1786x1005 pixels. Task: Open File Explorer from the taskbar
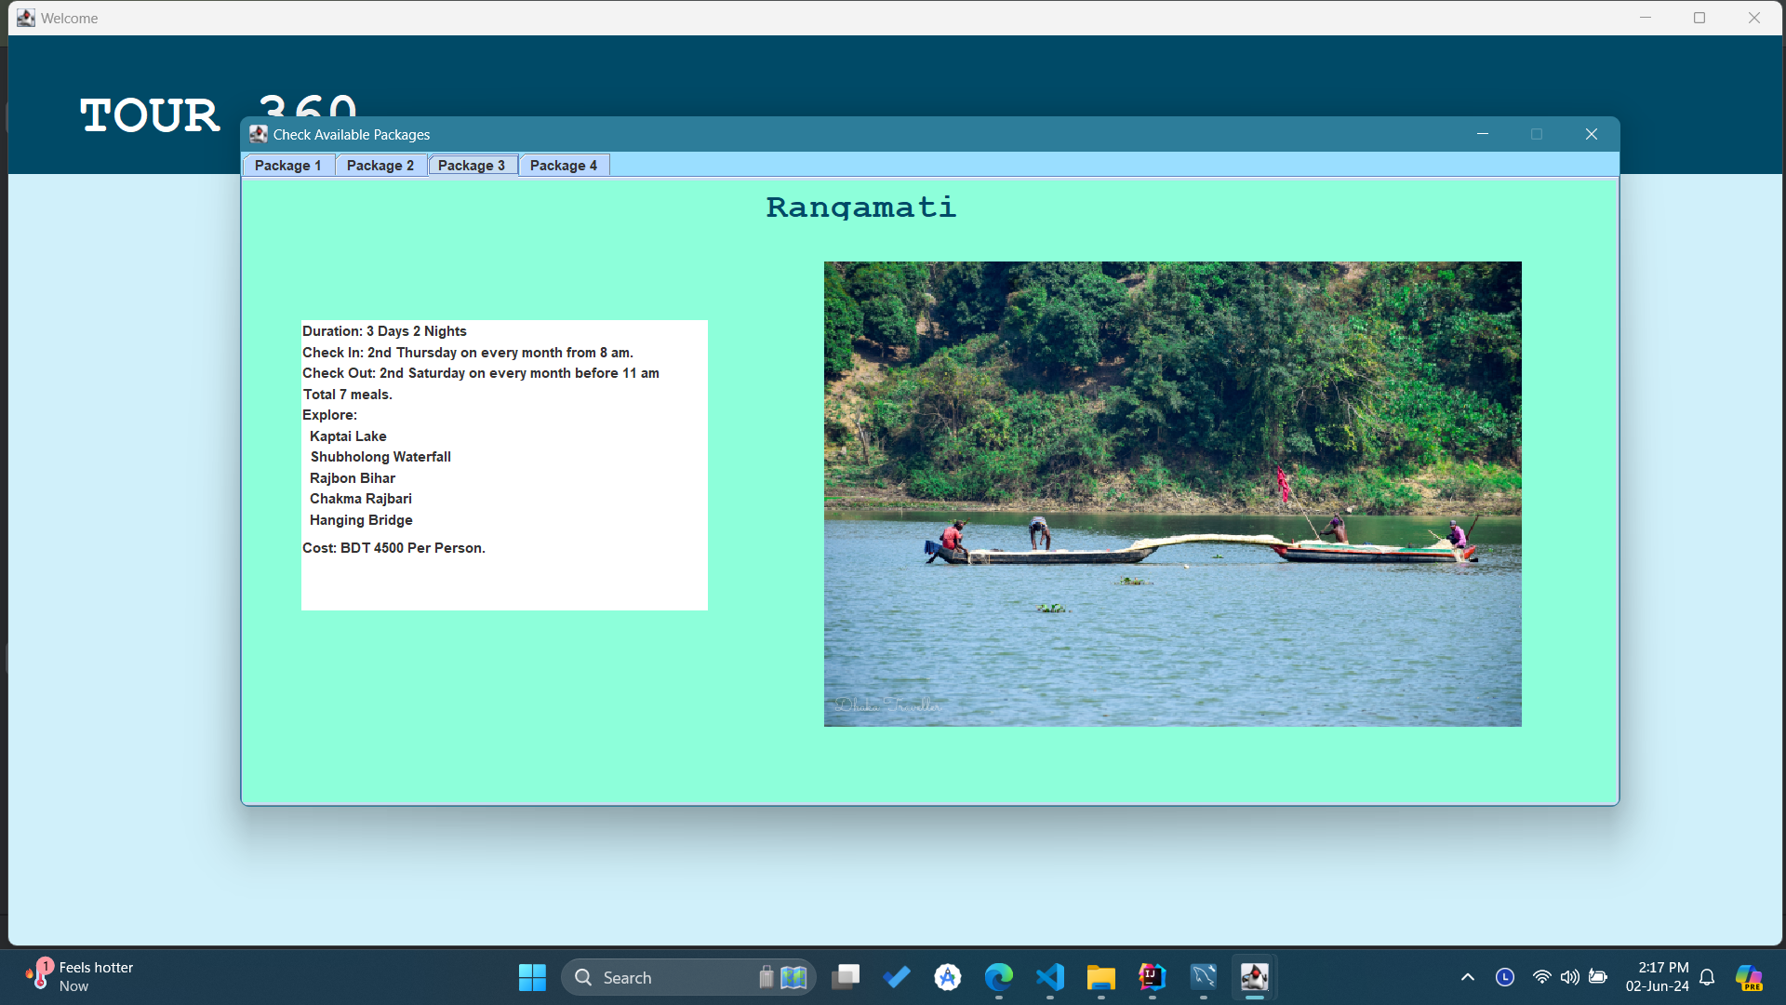1100,977
